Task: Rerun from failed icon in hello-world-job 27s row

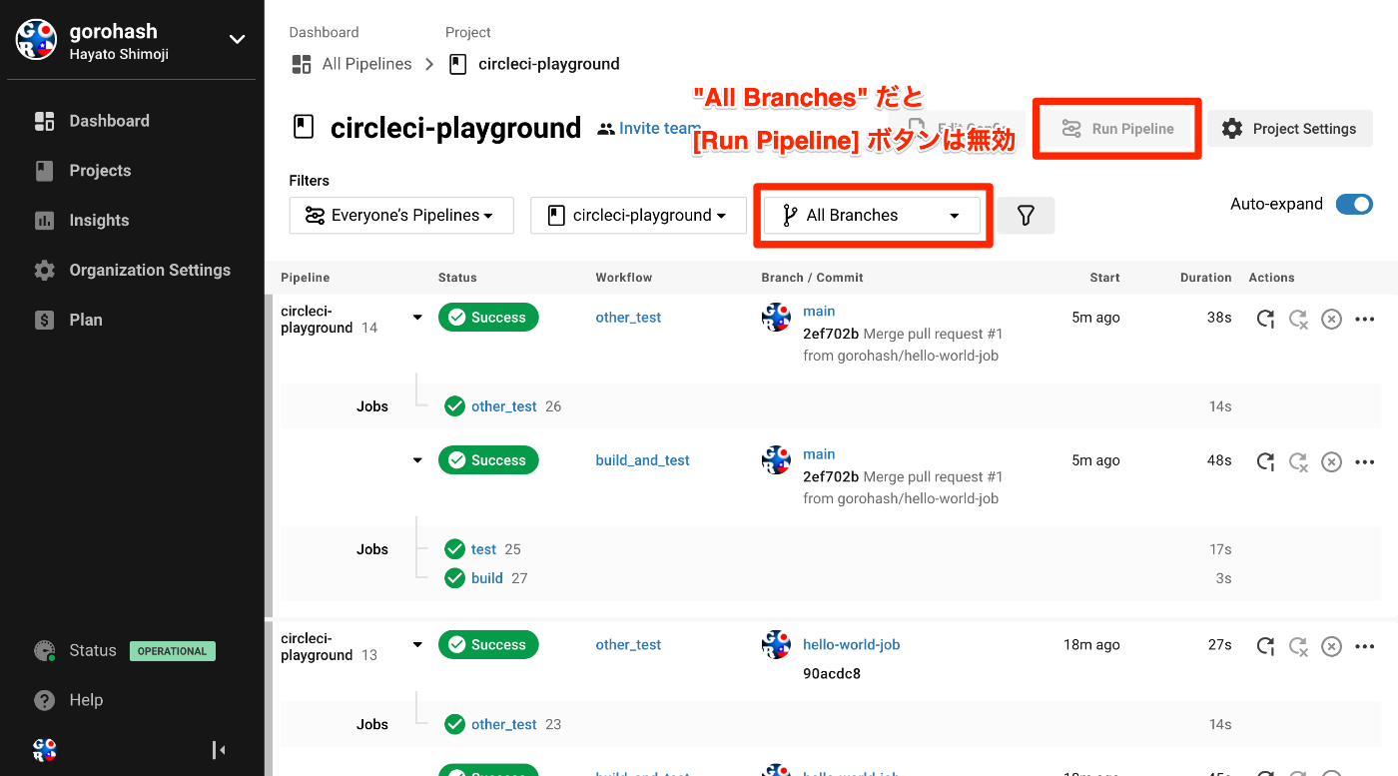Action: (x=1298, y=646)
